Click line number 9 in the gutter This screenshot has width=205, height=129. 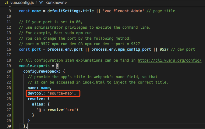tap(10, 11)
